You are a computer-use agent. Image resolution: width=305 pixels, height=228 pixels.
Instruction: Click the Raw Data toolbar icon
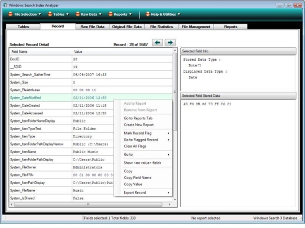pyautogui.click(x=78, y=14)
